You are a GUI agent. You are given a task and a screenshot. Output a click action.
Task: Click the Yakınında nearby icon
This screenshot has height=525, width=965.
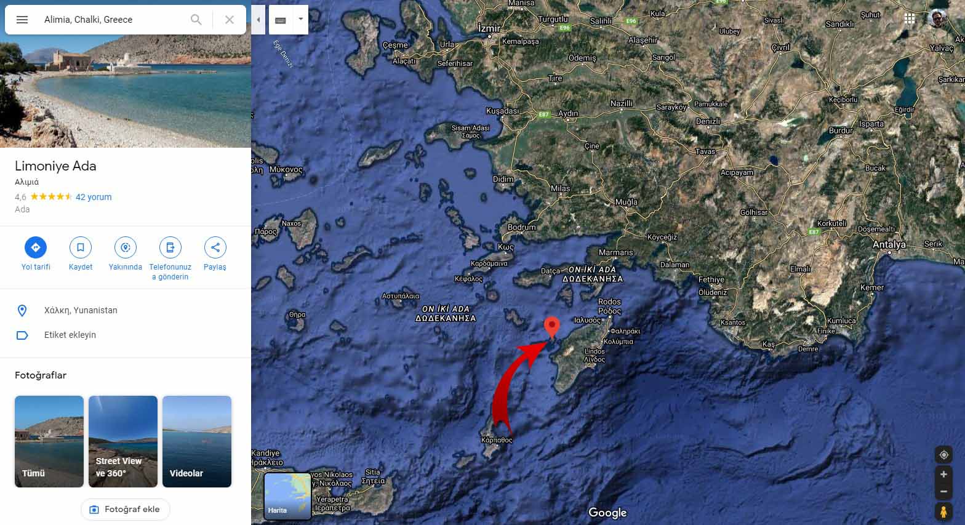pyautogui.click(x=126, y=247)
